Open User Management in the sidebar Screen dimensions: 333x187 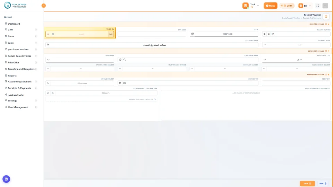click(18, 107)
